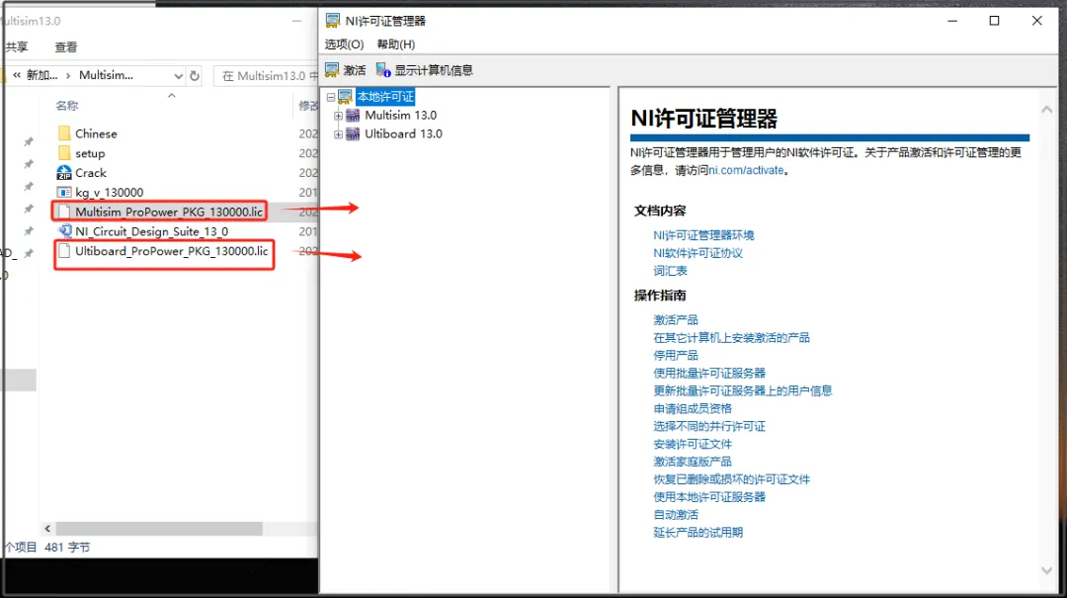The height and width of the screenshot is (598, 1067).
Task: Close the NI许可证管理器 window
Action: [1037, 21]
